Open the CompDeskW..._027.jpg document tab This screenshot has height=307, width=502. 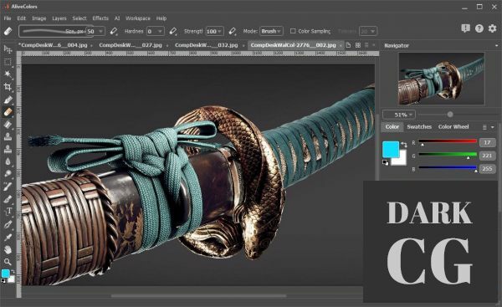(x=131, y=45)
